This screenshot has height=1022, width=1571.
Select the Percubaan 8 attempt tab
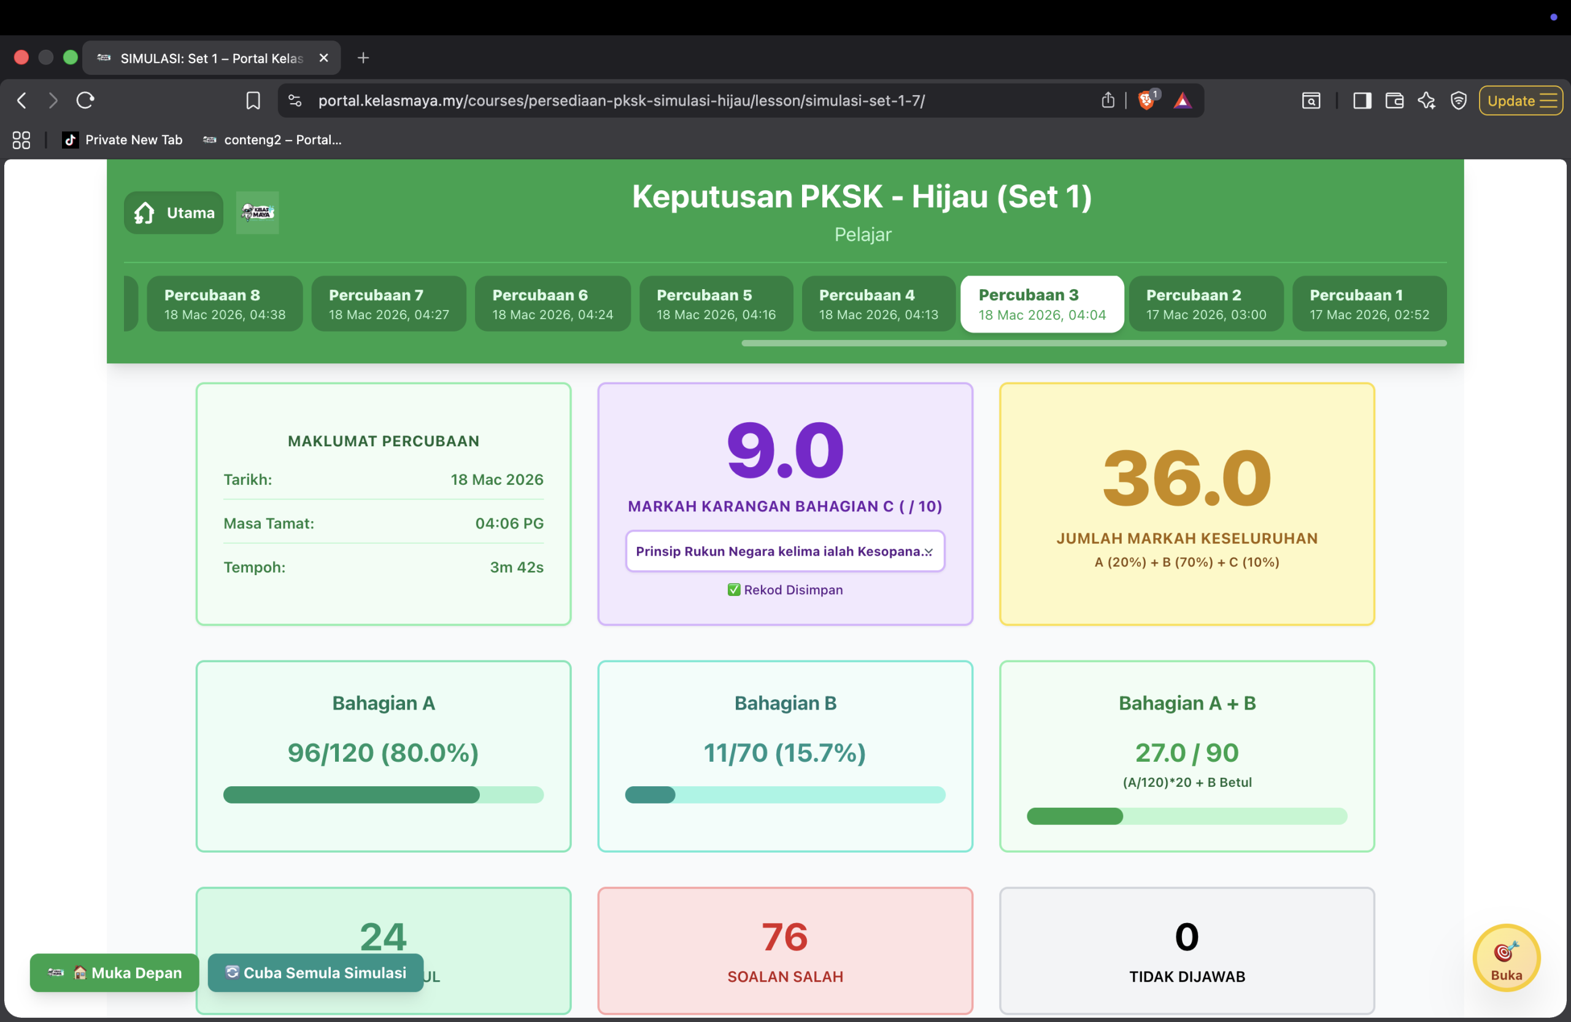pyautogui.click(x=225, y=304)
